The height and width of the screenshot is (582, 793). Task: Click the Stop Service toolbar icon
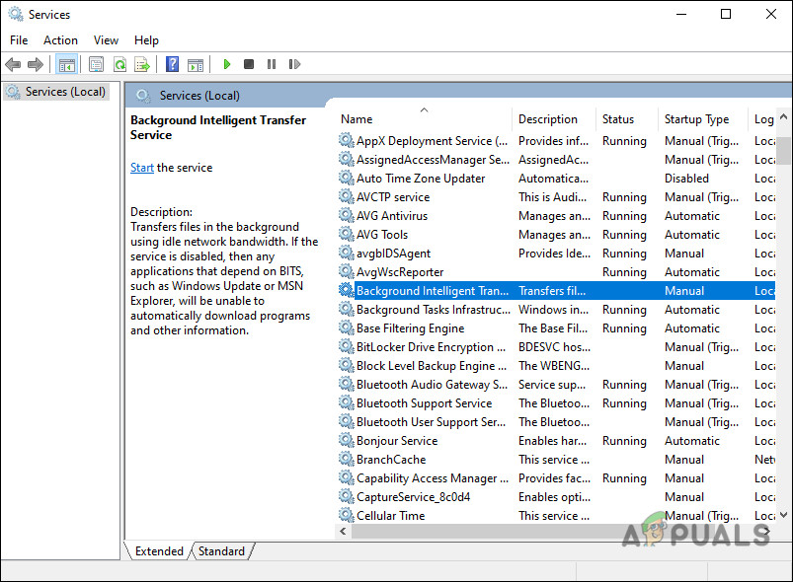pos(249,65)
